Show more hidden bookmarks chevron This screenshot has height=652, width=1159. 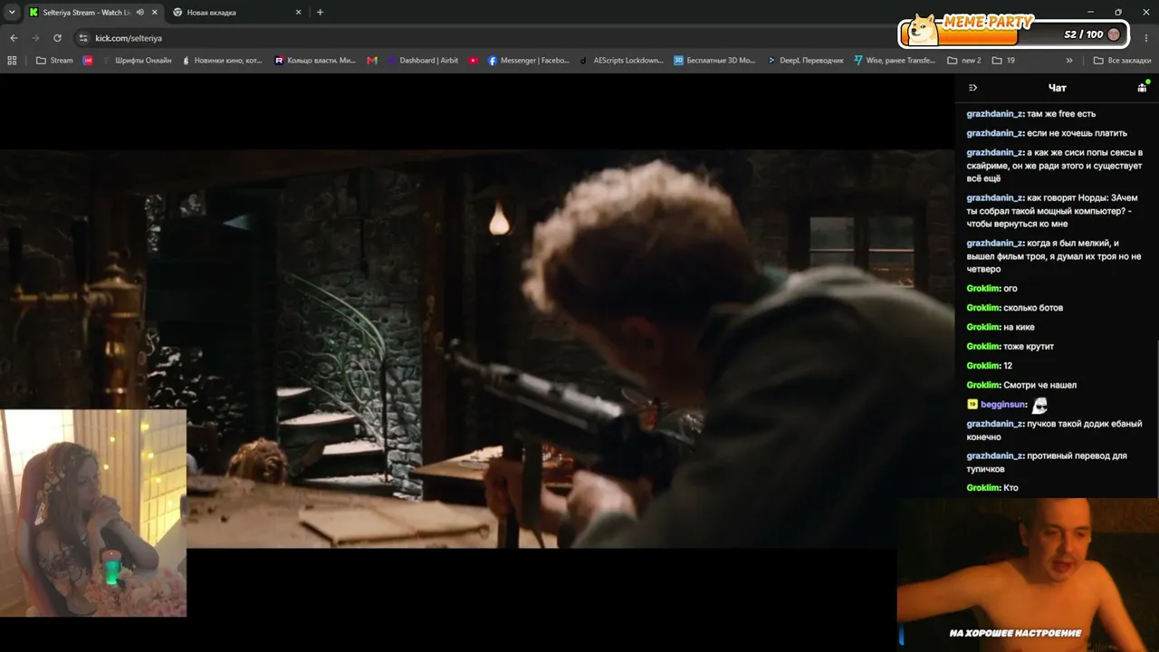(x=1069, y=61)
